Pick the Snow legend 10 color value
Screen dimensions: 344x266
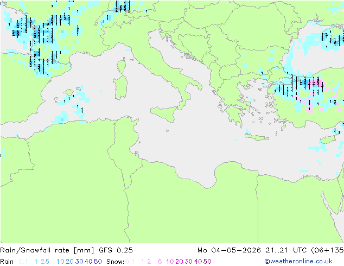click(x=170, y=262)
